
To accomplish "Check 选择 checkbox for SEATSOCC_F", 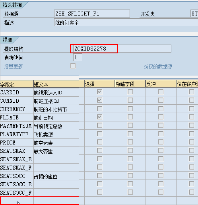I will [x=99, y=192].
